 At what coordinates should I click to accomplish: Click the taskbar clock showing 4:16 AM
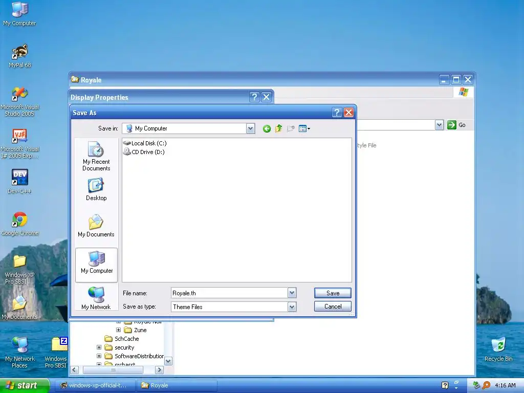(505, 385)
